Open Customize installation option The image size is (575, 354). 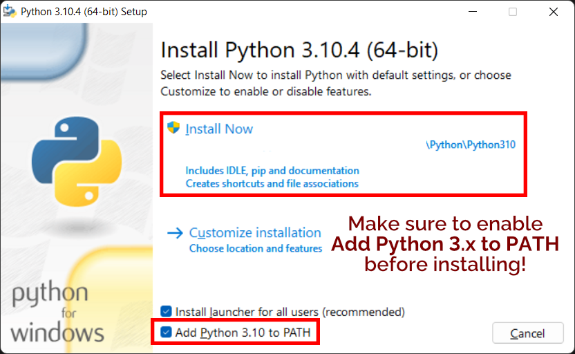pyautogui.click(x=255, y=233)
